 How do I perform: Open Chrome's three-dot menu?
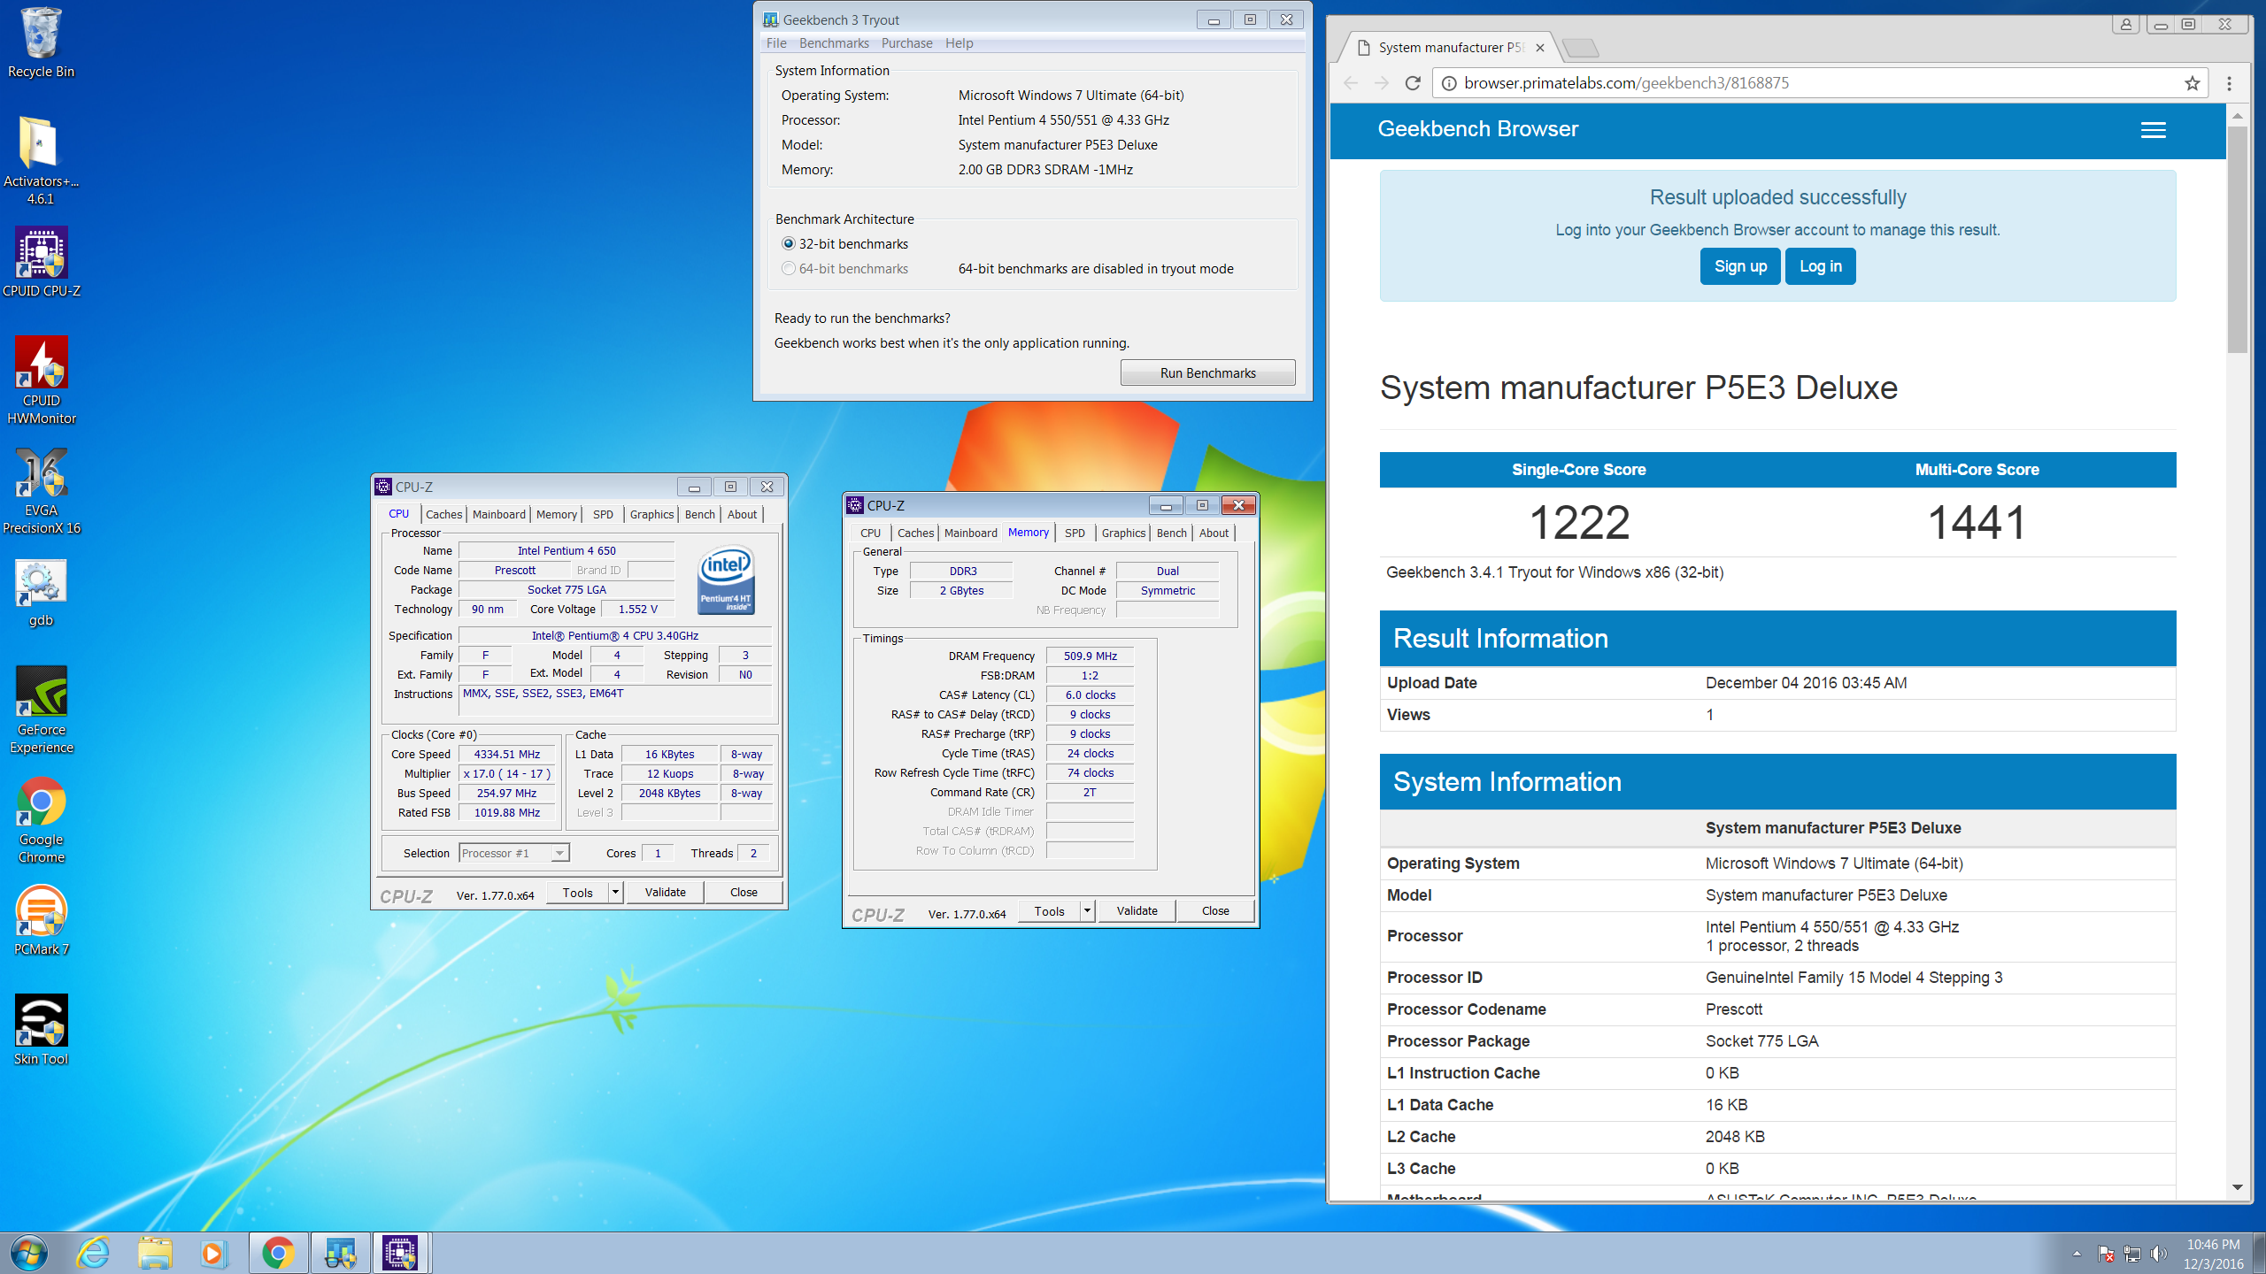(x=2230, y=83)
